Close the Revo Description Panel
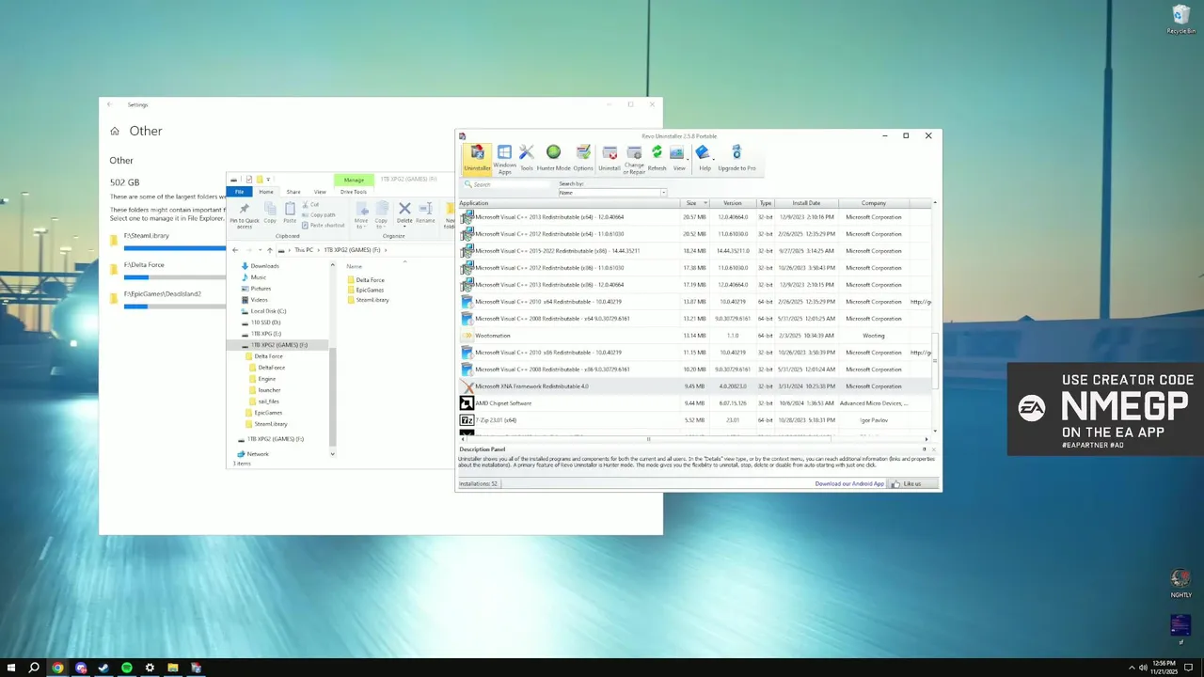 coord(932,449)
